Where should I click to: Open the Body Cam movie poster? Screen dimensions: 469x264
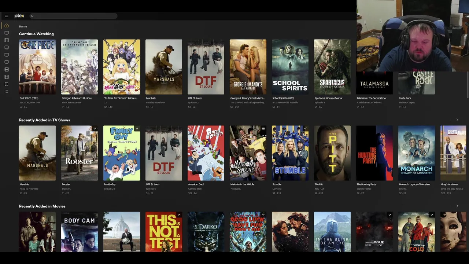coord(80,232)
